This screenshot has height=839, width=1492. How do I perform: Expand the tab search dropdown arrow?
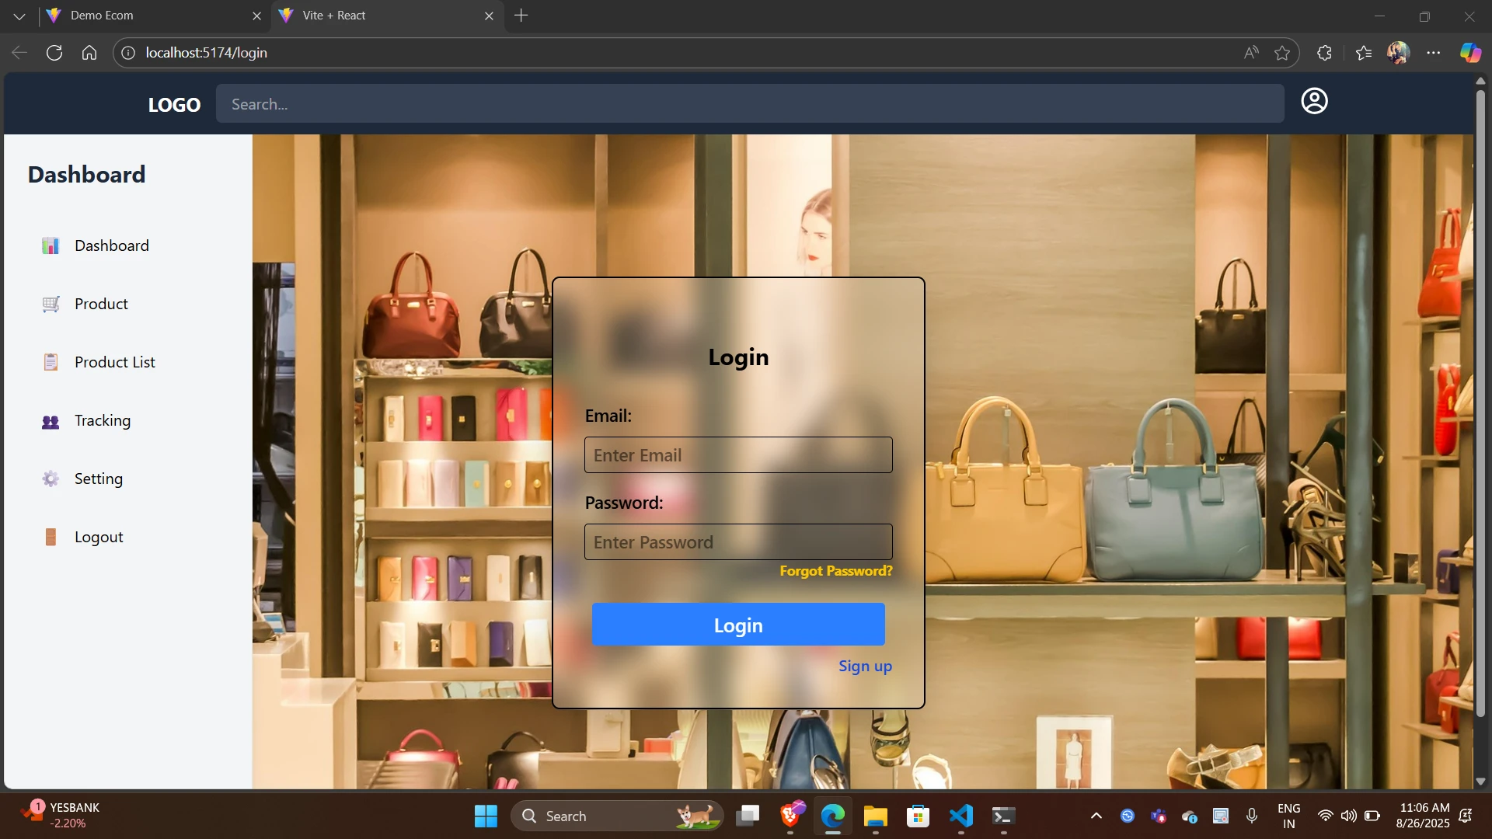coord(19,16)
